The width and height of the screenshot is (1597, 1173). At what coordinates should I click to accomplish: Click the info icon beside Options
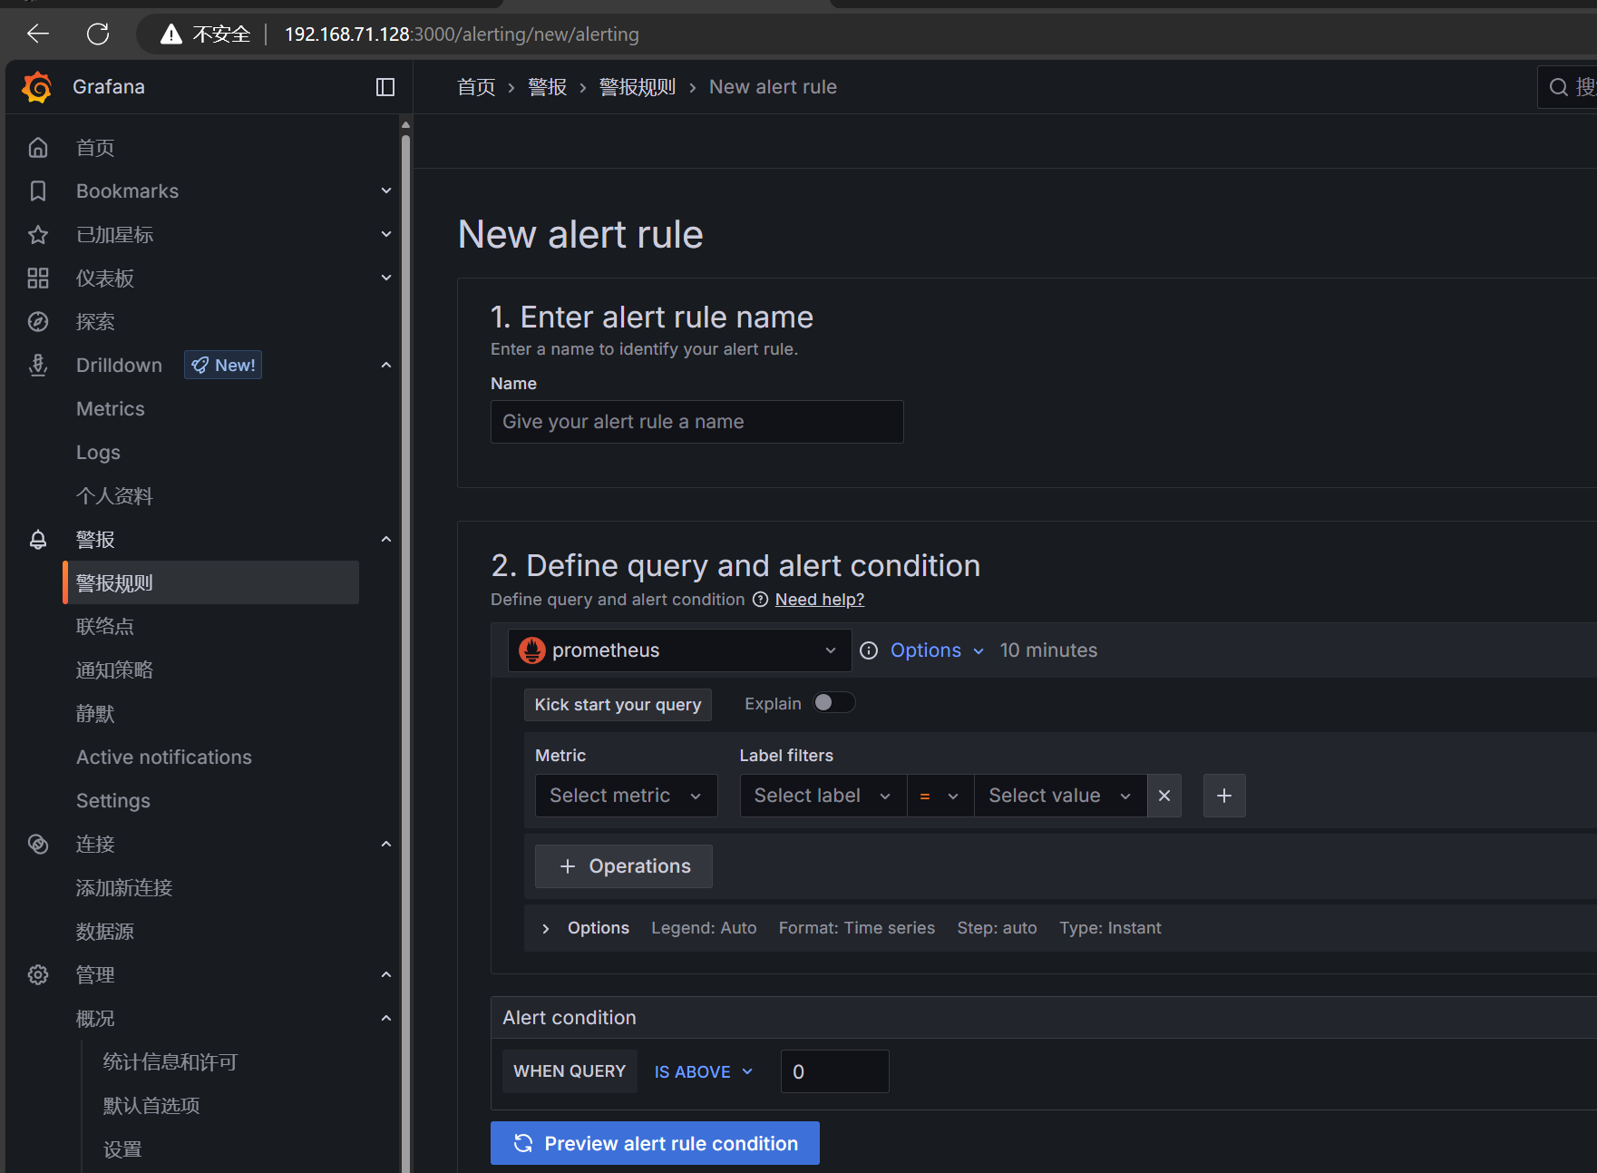tap(869, 650)
